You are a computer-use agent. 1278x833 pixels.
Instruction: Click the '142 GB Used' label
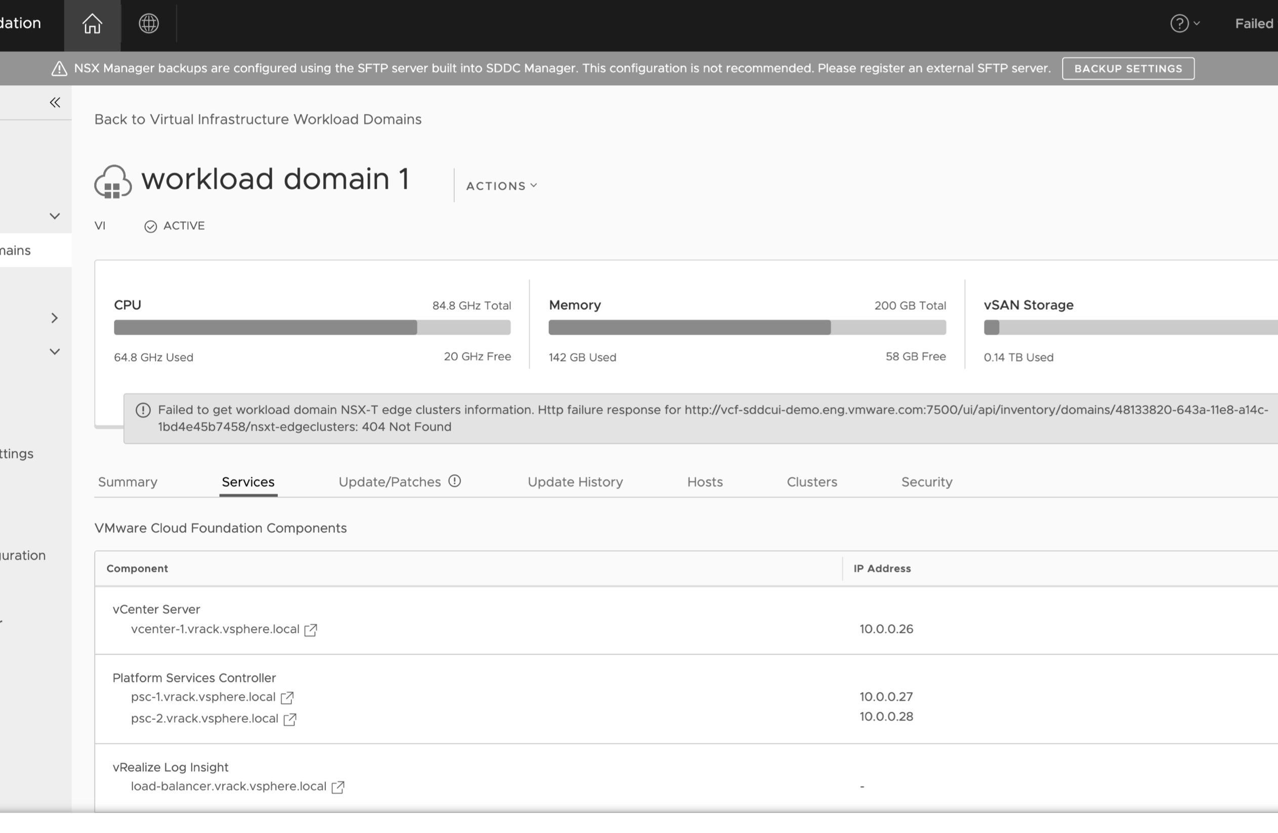click(582, 358)
